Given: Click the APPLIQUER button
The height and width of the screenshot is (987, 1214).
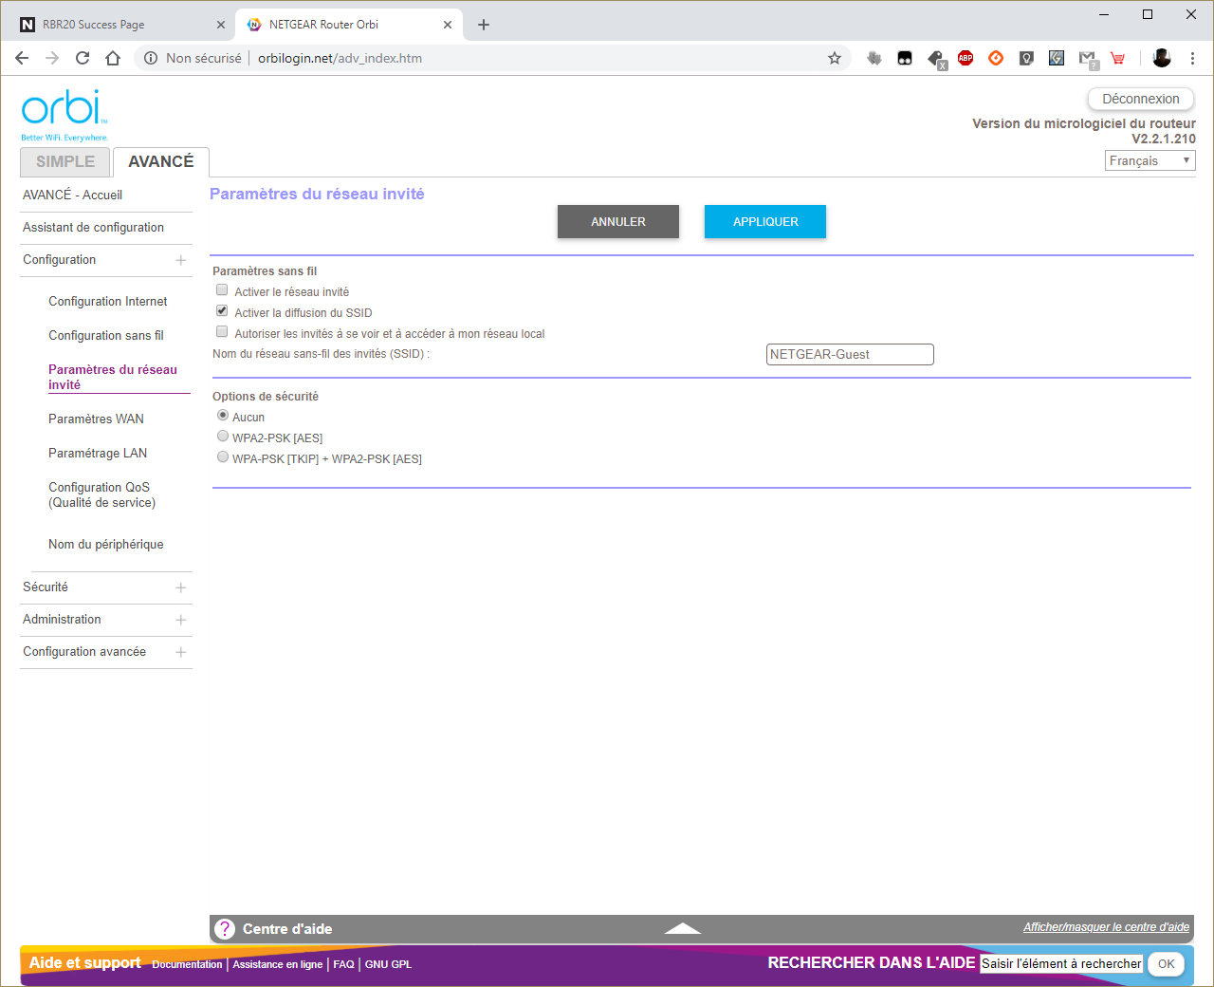Looking at the screenshot, I should coord(765,221).
